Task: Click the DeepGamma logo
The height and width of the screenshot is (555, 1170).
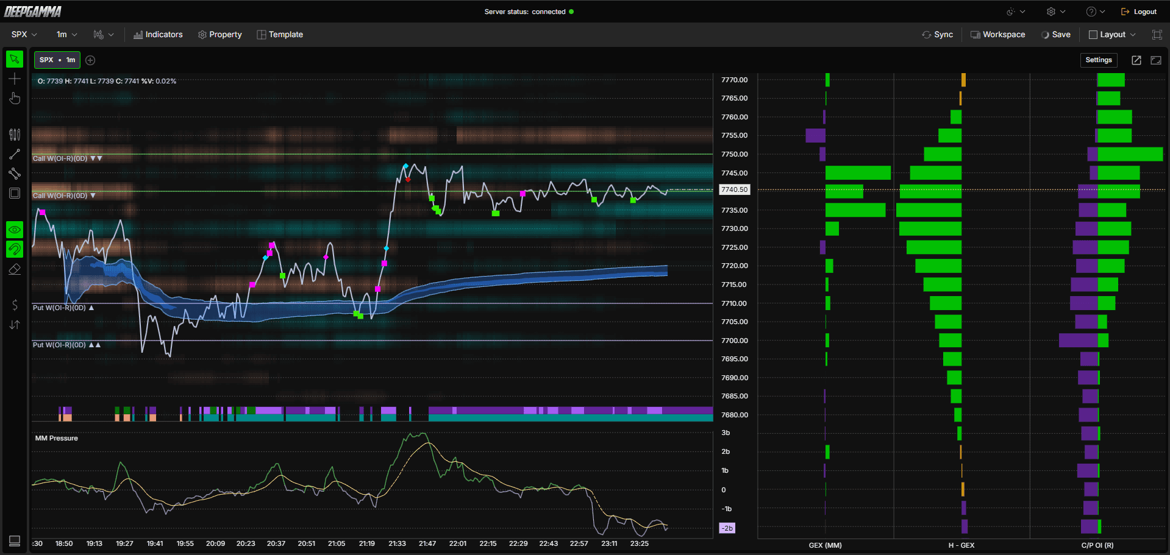Action: [x=33, y=12]
